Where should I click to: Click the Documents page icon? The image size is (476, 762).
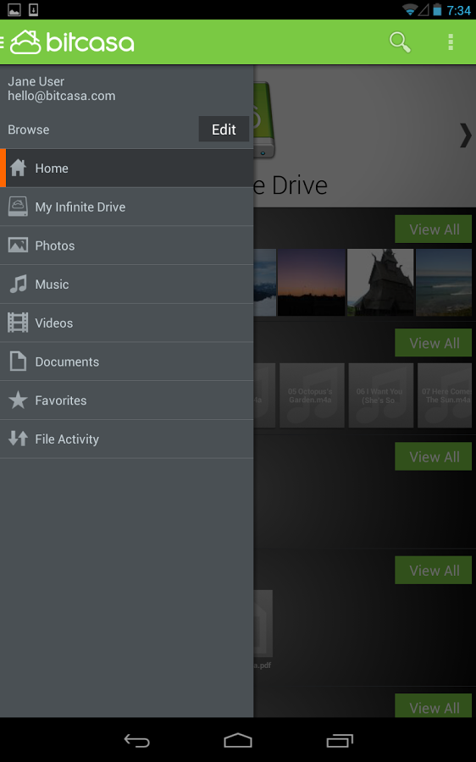pos(18,362)
